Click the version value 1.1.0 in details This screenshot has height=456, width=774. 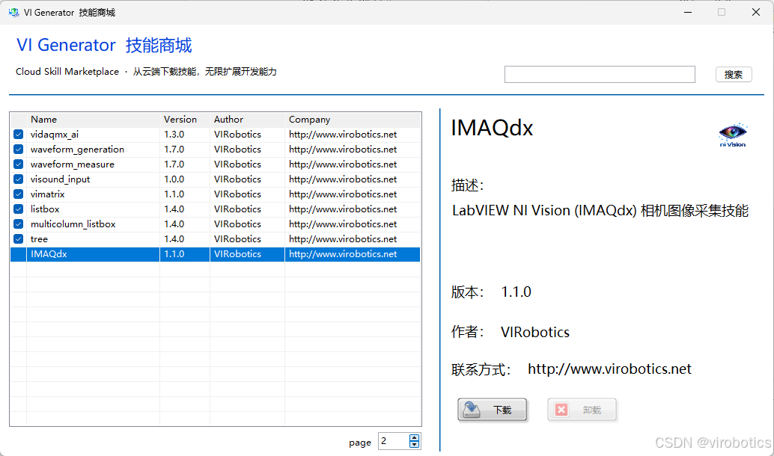[x=516, y=292]
